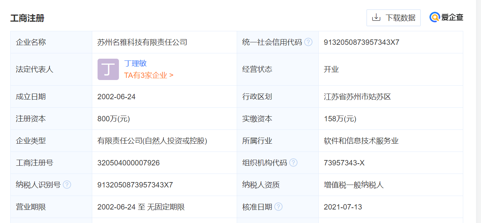Click the 行政区划 label cell
Screen dimensions: 481x223
(278, 97)
